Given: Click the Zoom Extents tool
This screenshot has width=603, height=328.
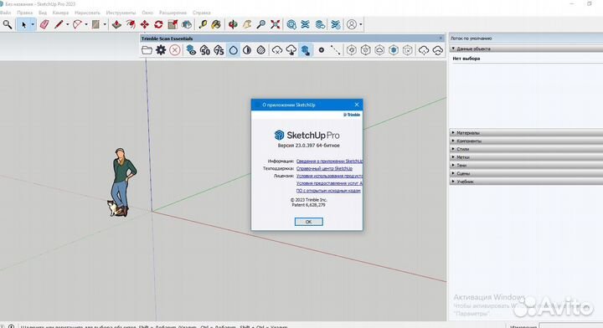Looking at the screenshot, I should tap(275, 24).
